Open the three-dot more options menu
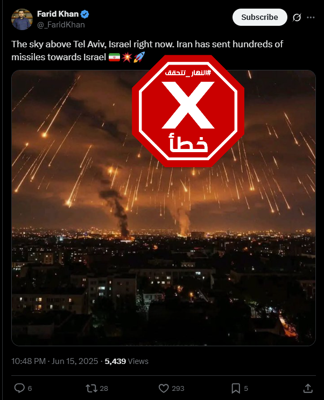 click(311, 17)
